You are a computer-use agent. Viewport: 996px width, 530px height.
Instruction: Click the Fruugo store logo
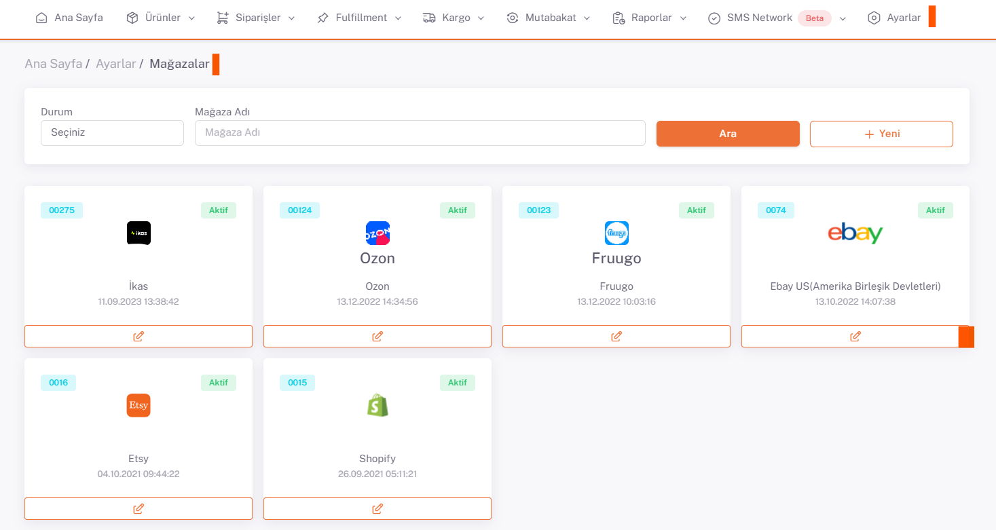tap(616, 233)
